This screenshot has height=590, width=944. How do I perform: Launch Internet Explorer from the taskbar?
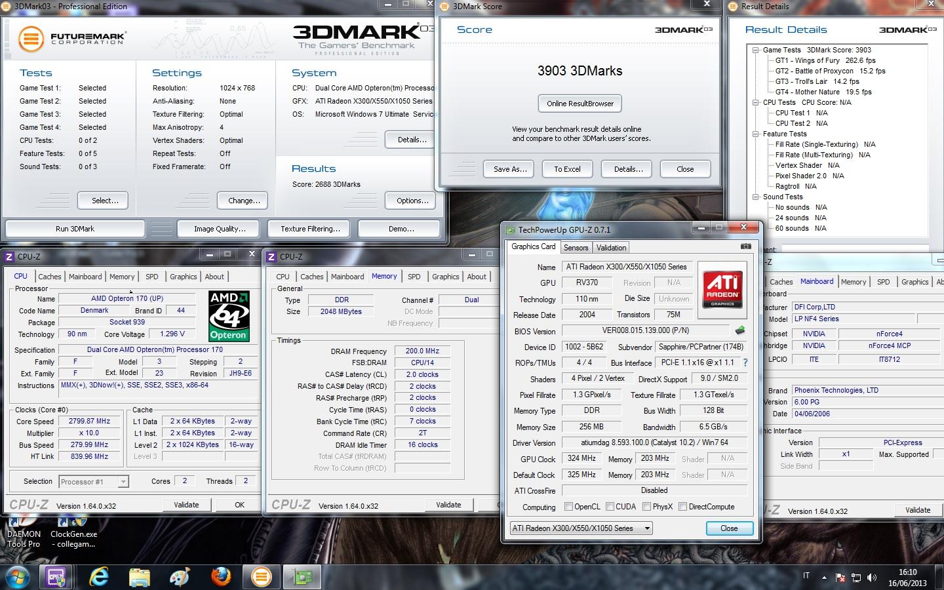pyautogui.click(x=99, y=578)
